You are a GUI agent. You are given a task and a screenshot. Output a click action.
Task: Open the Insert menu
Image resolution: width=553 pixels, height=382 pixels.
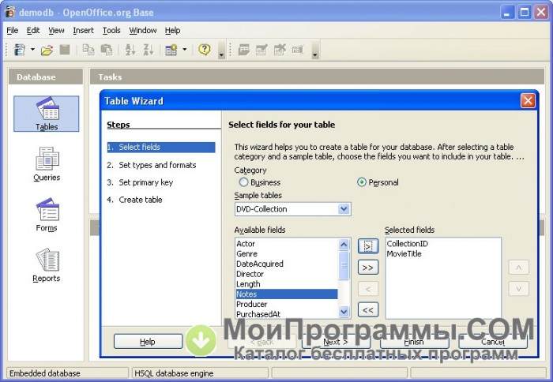tap(83, 31)
